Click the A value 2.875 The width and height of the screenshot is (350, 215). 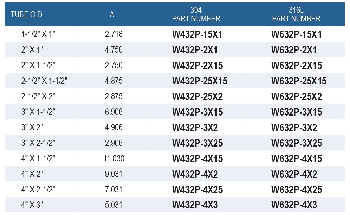point(114,97)
